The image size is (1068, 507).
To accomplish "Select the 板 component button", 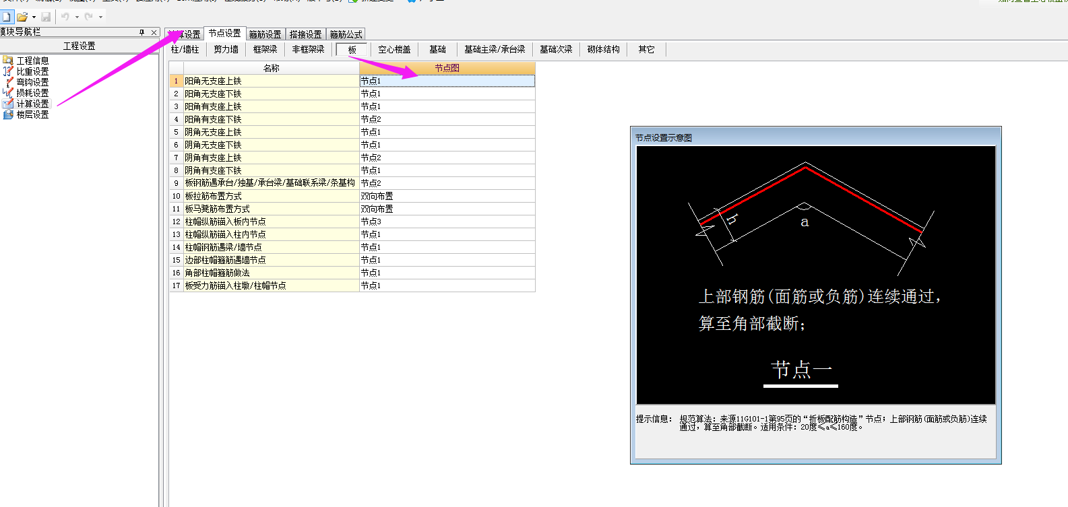I will click(352, 50).
